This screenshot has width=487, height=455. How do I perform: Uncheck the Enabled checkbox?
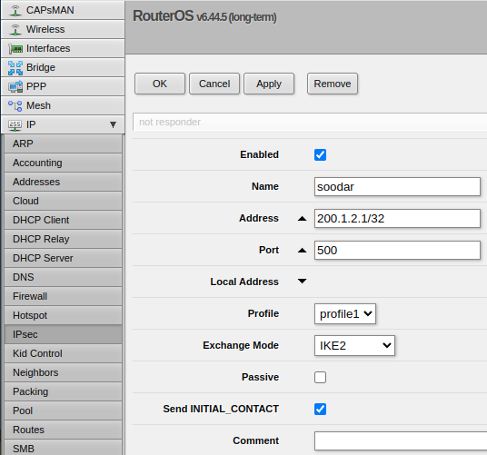(x=320, y=155)
